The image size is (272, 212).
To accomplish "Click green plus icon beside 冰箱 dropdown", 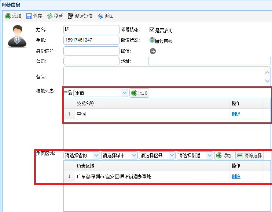I will (134, 93).
